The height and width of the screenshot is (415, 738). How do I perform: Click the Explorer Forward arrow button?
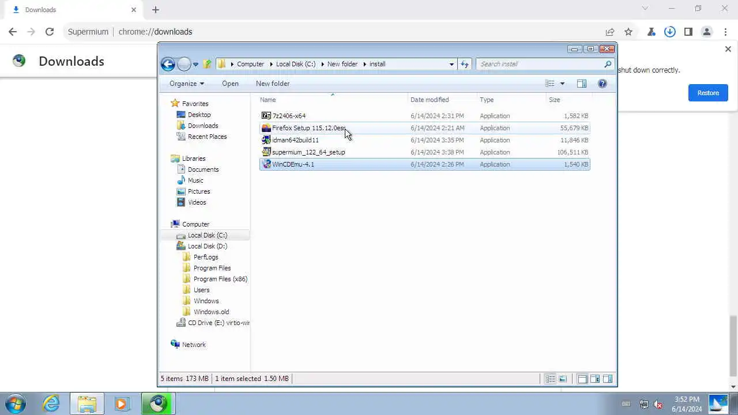pos(184,64)
